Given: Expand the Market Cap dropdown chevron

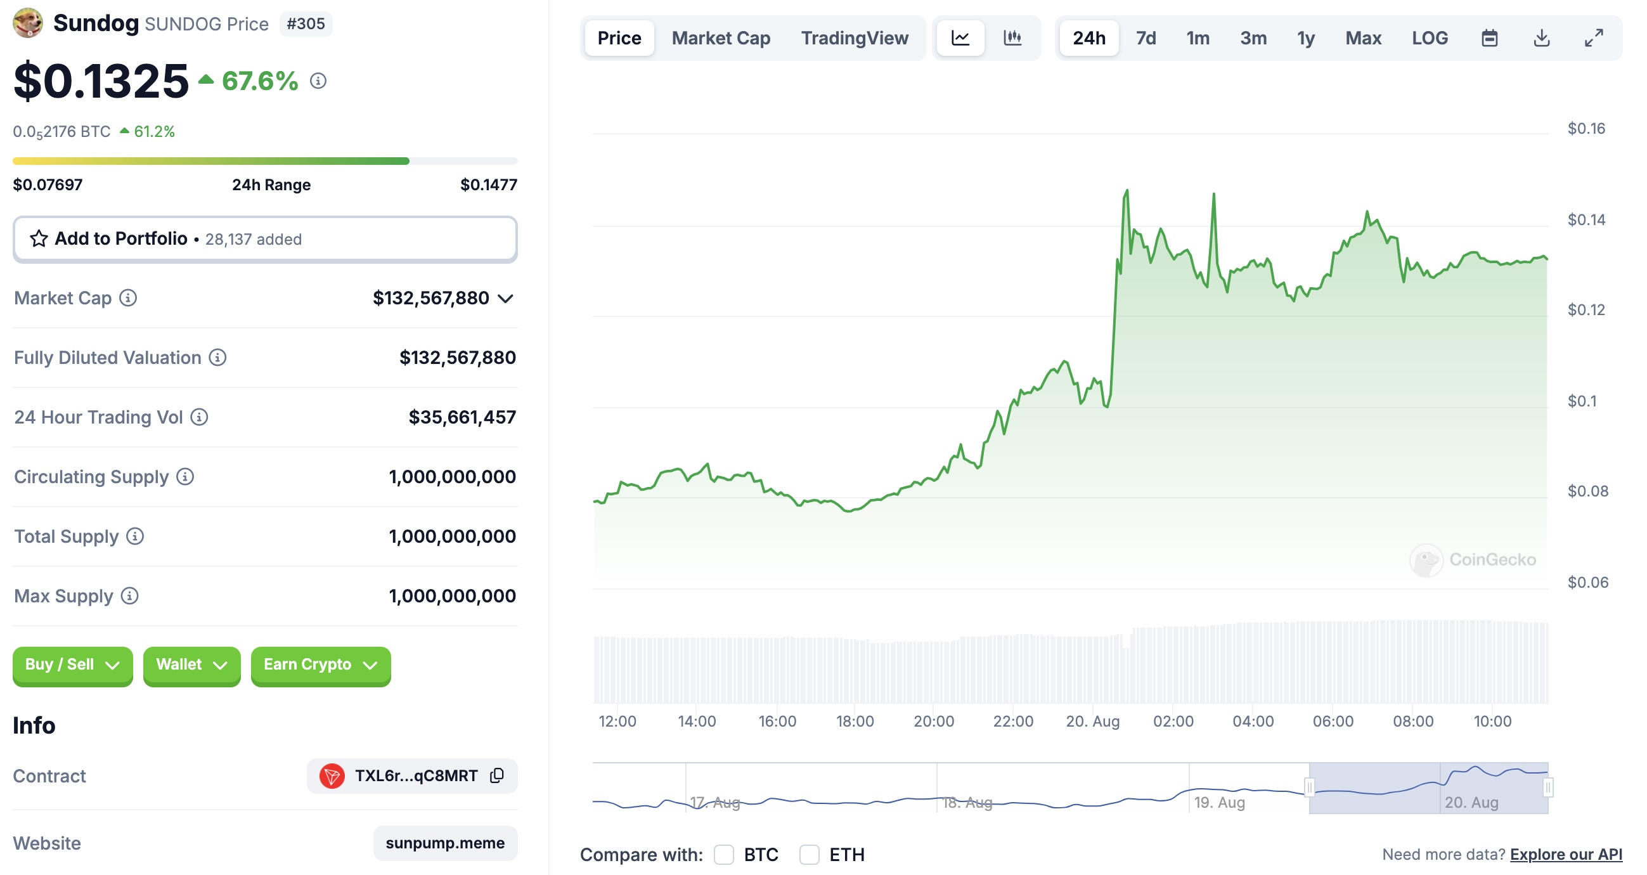Looking at the screenshot, I should 506,299.
